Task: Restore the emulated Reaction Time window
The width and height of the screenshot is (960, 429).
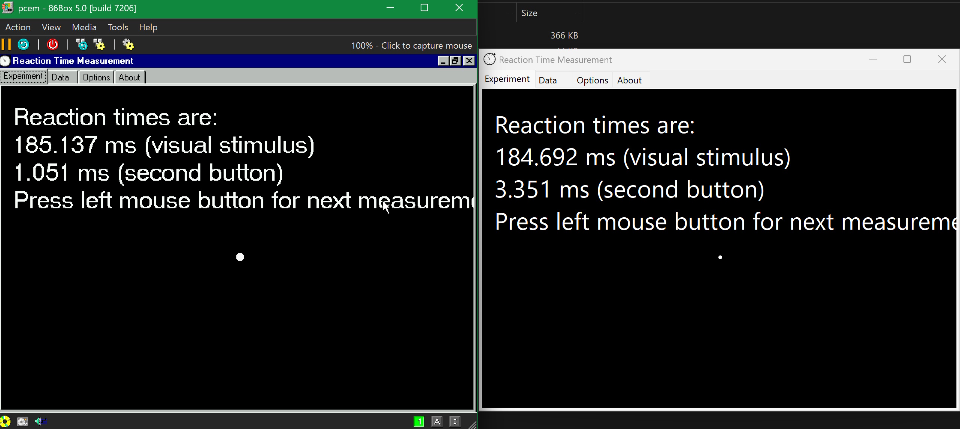Action: 455,61
